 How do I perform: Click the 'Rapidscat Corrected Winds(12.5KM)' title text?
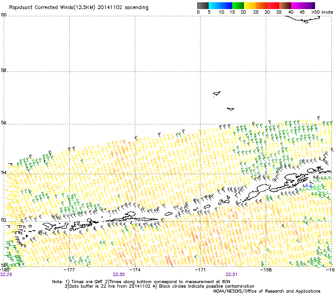pos(52,7)
